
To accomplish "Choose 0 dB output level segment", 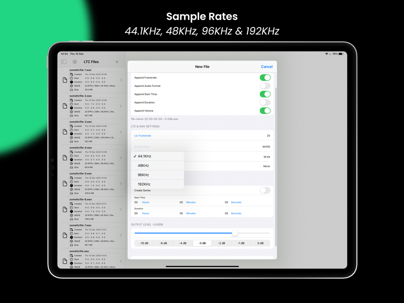I will tap(261, 243).
